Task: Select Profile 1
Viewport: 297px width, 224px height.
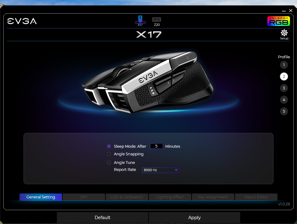Action: (x=284, y=65)
